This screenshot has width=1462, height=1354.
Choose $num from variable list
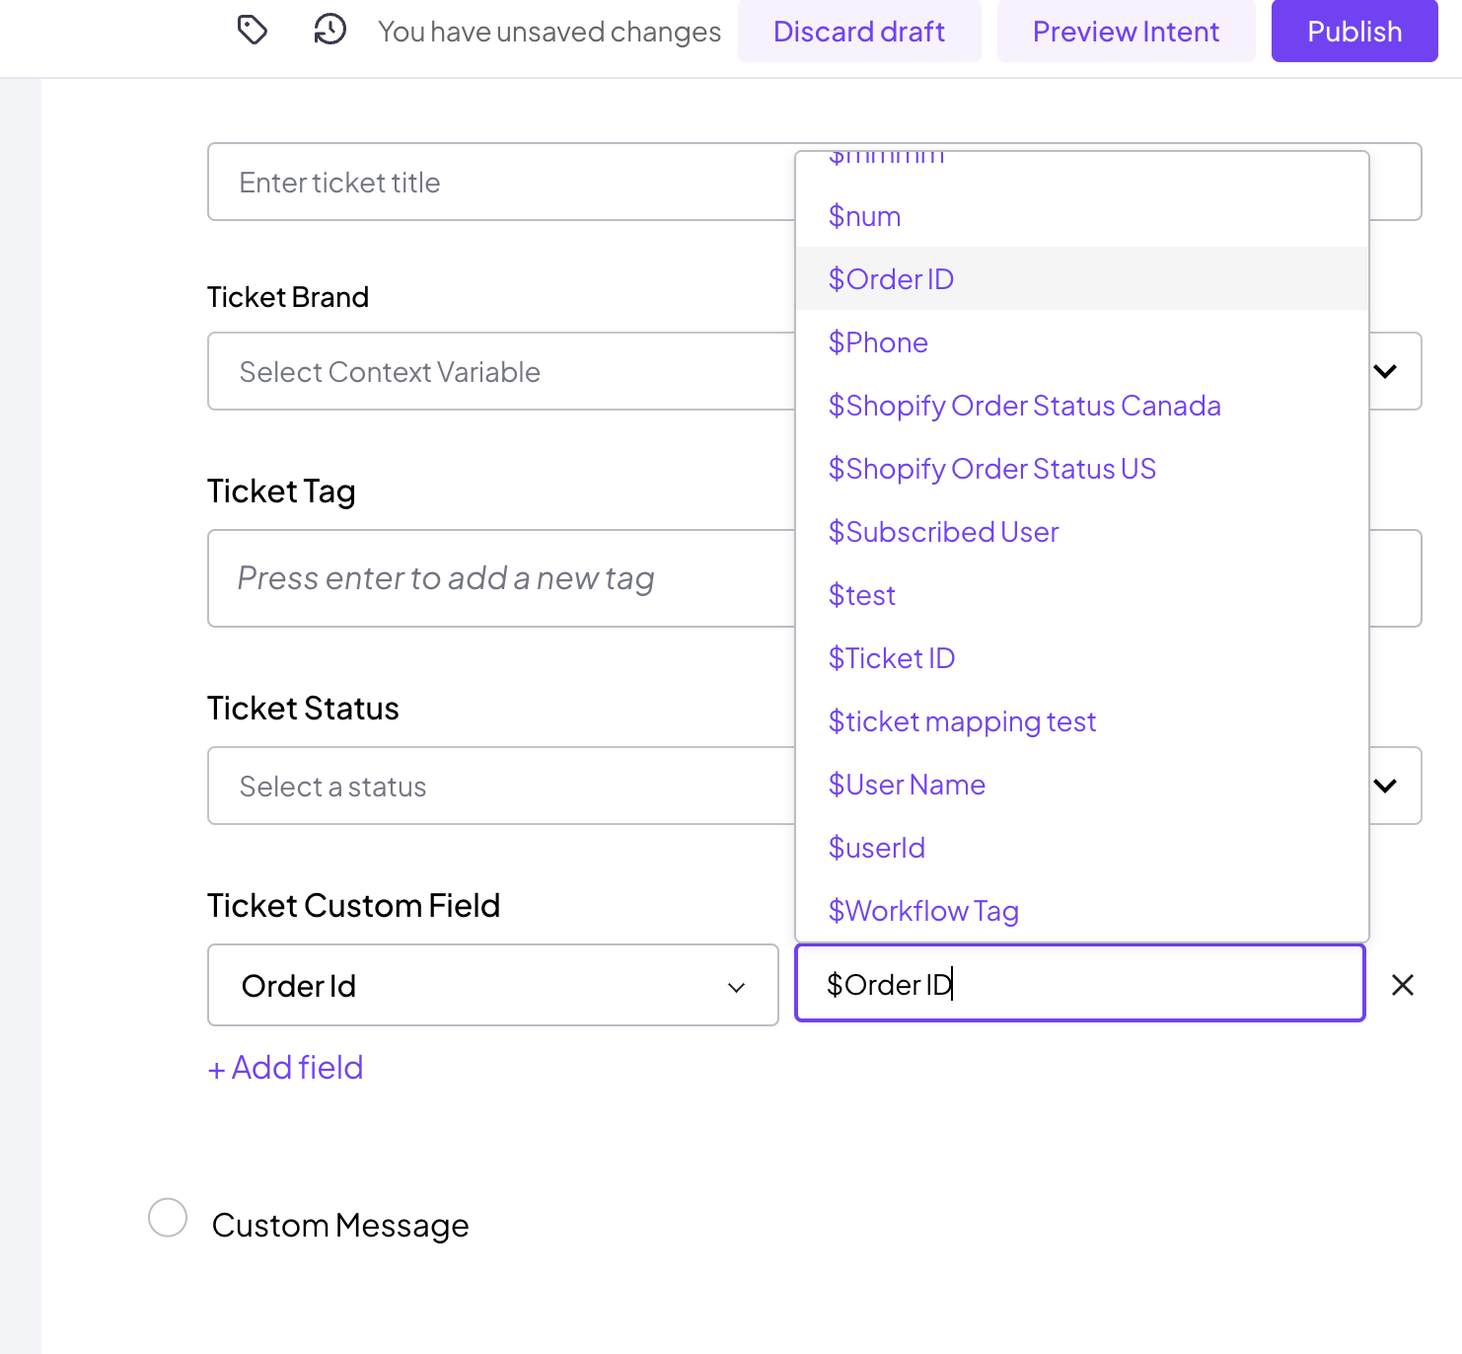[1082, 216]
